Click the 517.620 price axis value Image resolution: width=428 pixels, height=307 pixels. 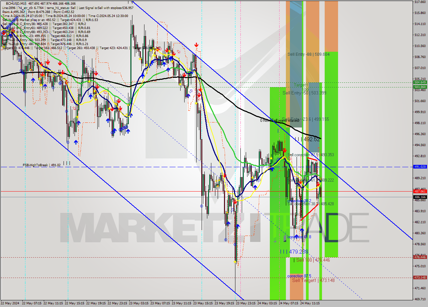(420, 2)
